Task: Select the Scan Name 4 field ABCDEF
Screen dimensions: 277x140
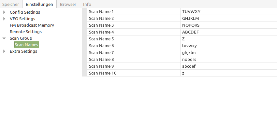Action: coord(229,32)
